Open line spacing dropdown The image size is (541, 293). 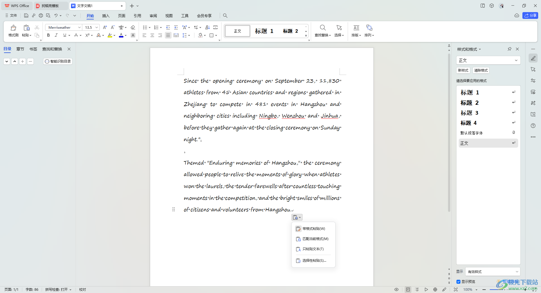tap(189, 35)
